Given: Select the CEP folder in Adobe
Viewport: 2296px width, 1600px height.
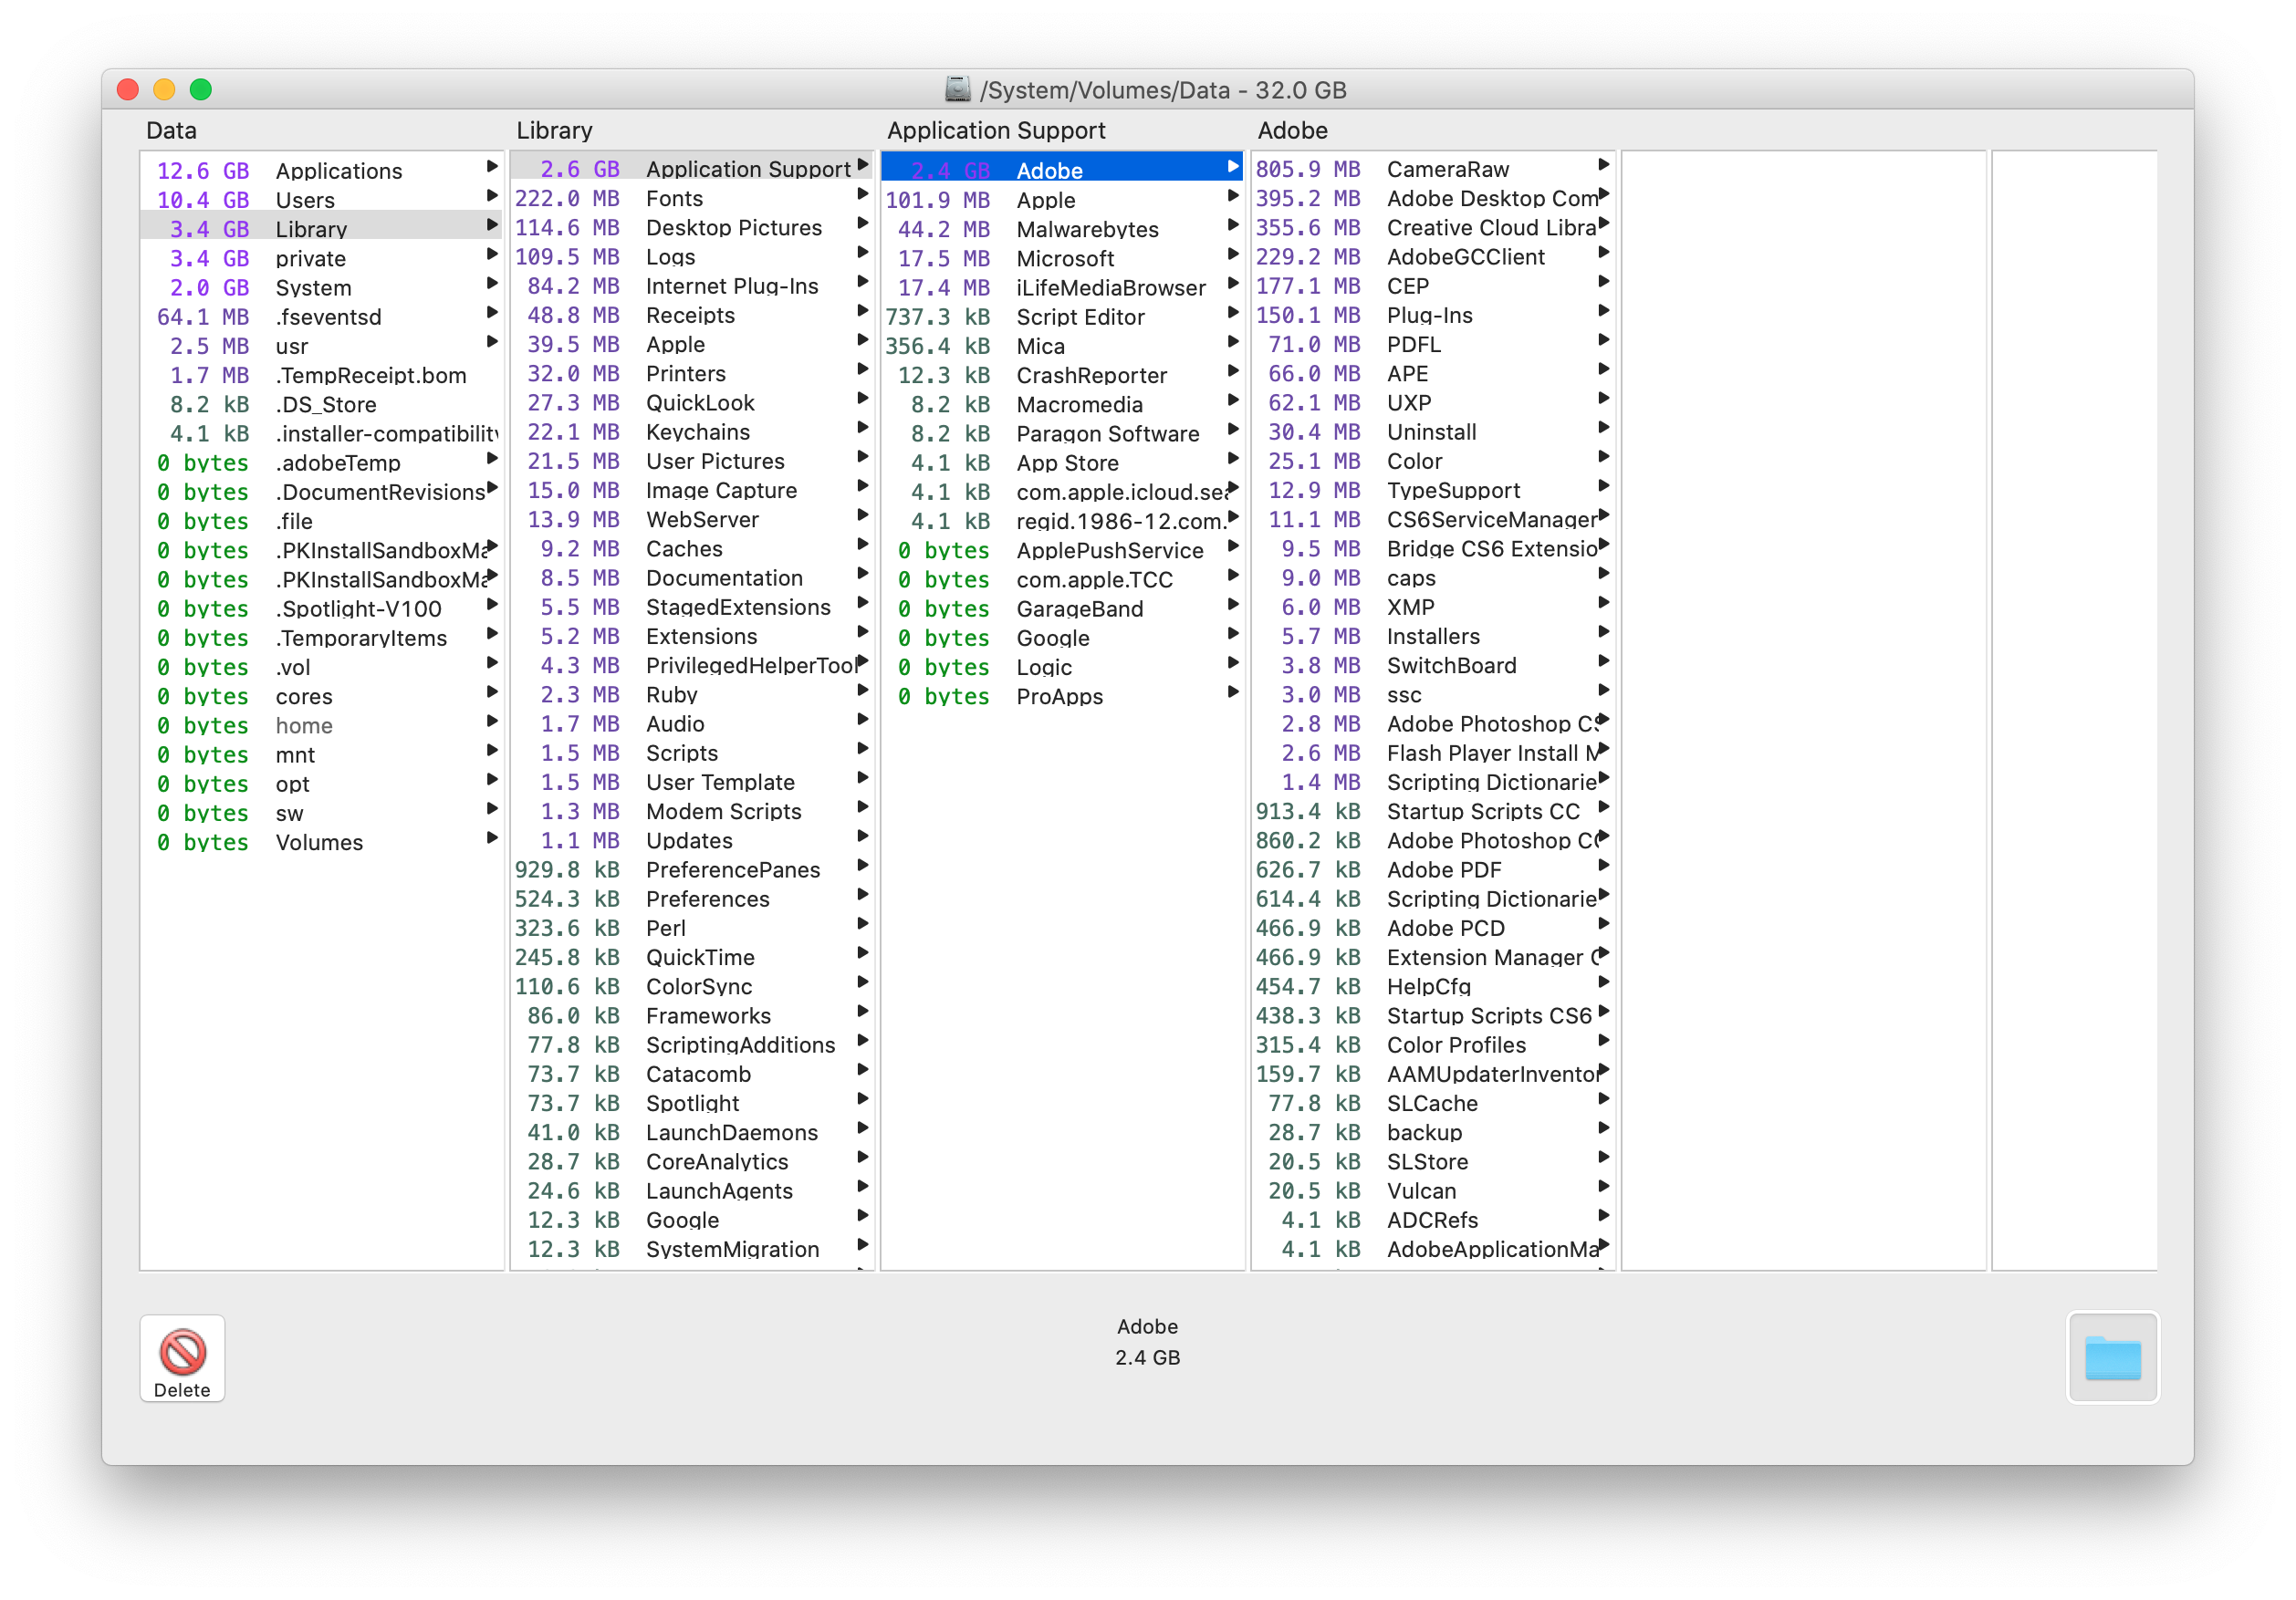Looking at the screenshot, I should [1433, 285].
